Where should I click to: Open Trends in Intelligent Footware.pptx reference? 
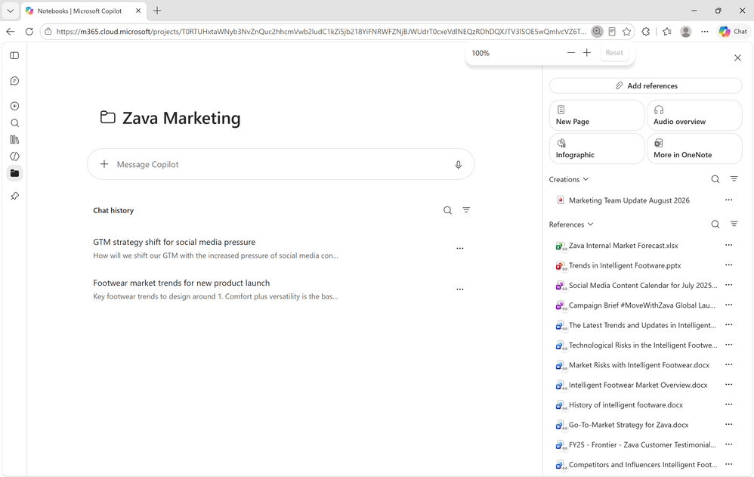[625, 265]
